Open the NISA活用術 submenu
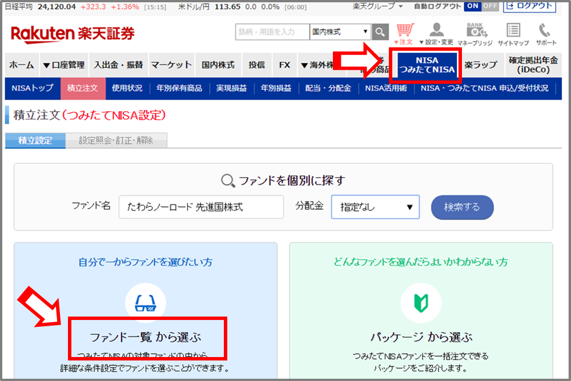The height and width of the screenshot is (381, 571). [386, 88]
